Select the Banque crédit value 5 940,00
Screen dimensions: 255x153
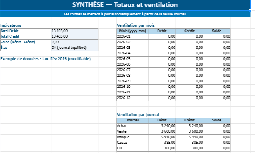click(189, 137)
